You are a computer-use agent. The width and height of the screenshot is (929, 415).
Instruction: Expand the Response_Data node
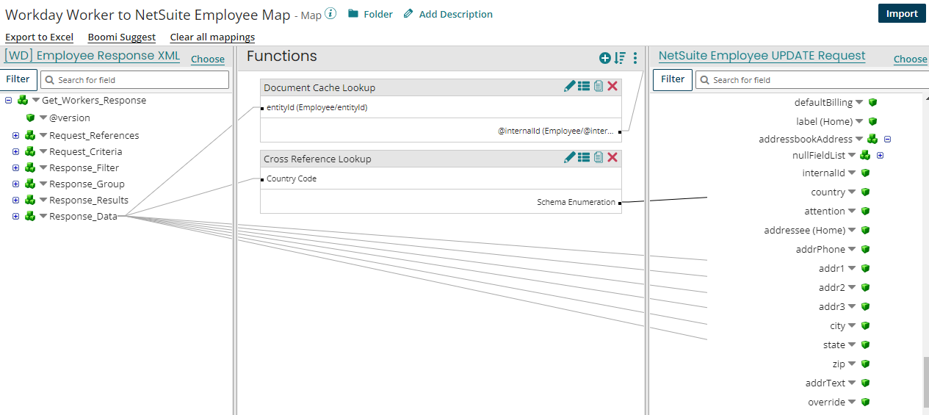tap(16, 216)
